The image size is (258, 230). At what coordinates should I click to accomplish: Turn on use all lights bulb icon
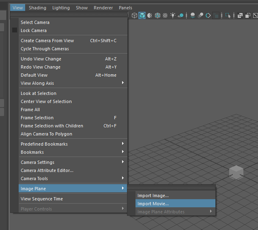[x=173, y=15]
